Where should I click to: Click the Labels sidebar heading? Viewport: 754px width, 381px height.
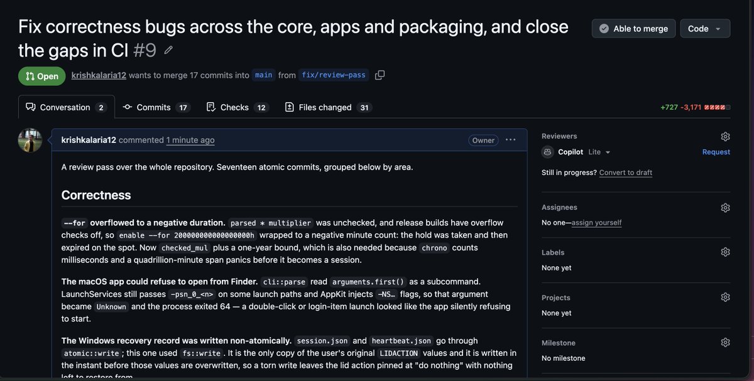[553, 252]
